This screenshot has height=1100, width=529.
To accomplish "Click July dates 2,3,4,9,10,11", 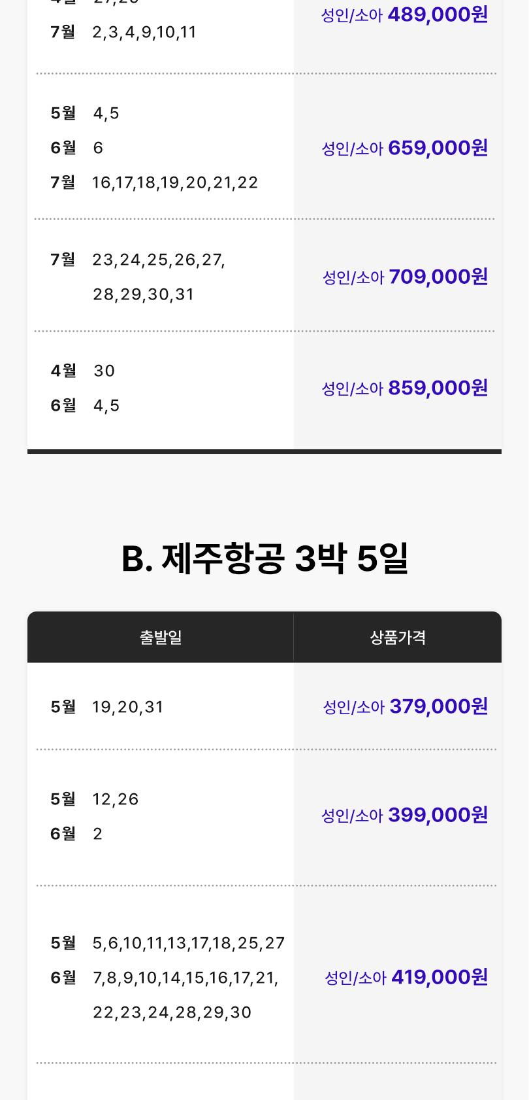I will [x=144, y=32].
